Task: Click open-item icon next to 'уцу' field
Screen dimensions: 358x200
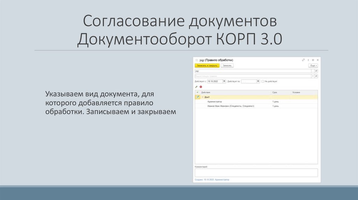Action: pos(316,71)
